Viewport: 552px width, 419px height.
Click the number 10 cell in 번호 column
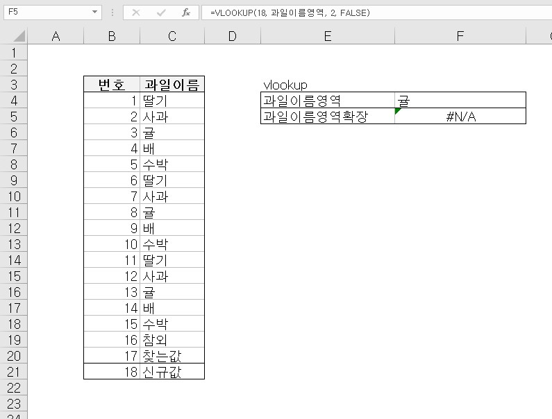pyautogui.click(x=112, y=243)
